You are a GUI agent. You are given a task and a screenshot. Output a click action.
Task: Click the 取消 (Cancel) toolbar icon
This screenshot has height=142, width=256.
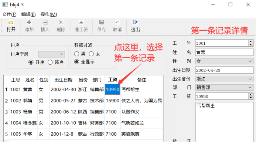(117, 23)
